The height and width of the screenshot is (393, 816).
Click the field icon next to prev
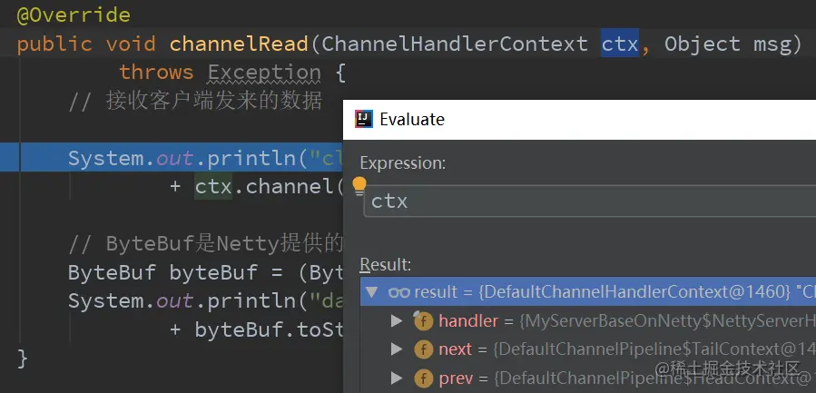pyautogui.click(x=423, y=378)
